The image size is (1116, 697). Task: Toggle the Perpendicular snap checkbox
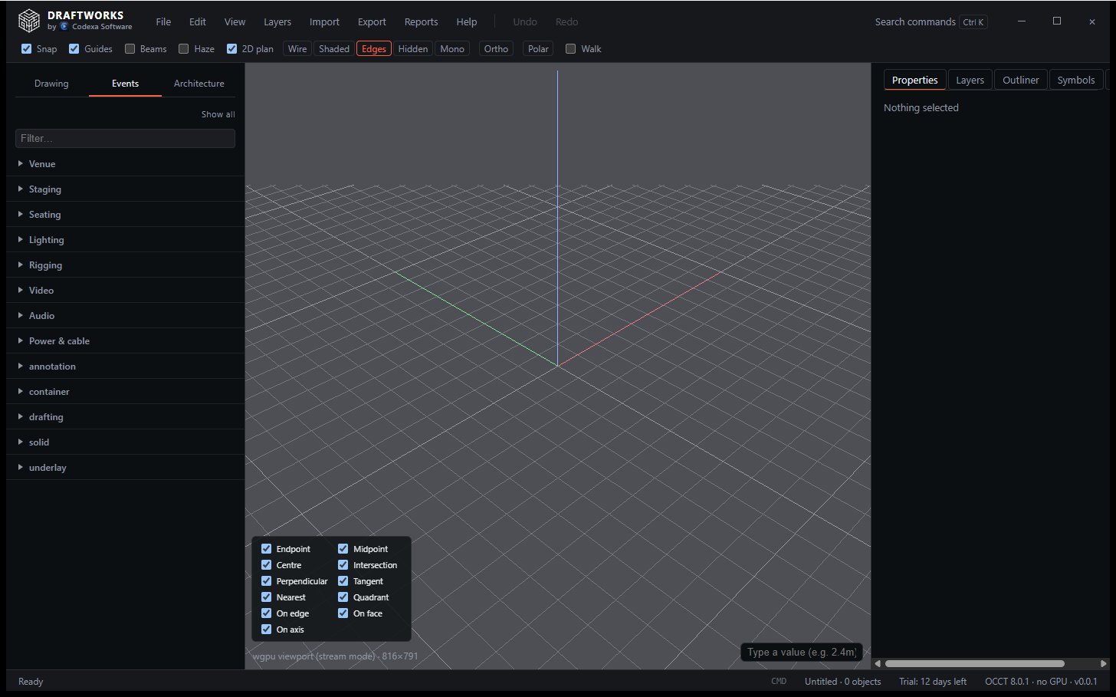267,580
